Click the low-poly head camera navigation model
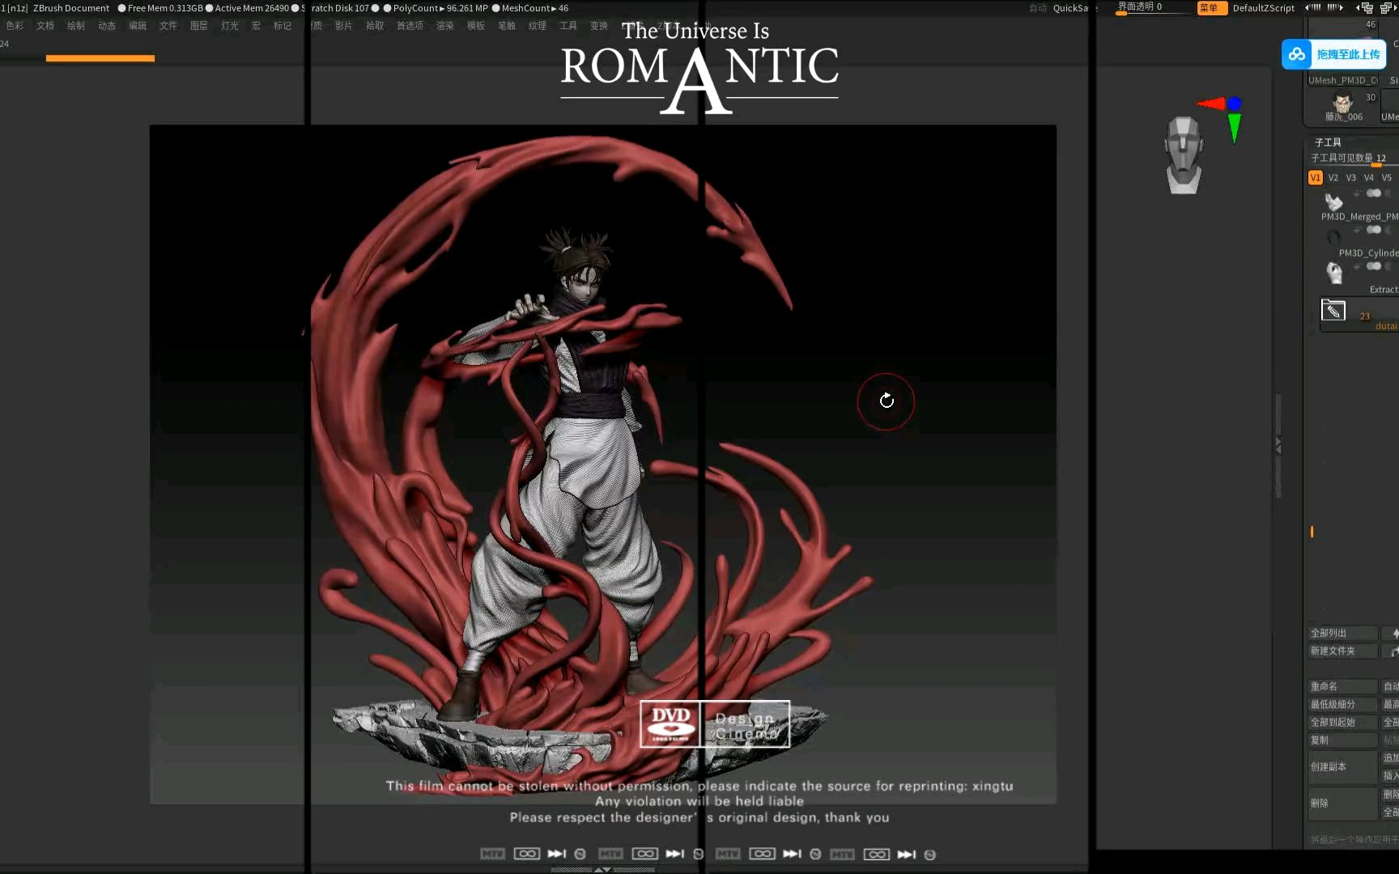This screenshot has height=874, width=1399. 1184,155
